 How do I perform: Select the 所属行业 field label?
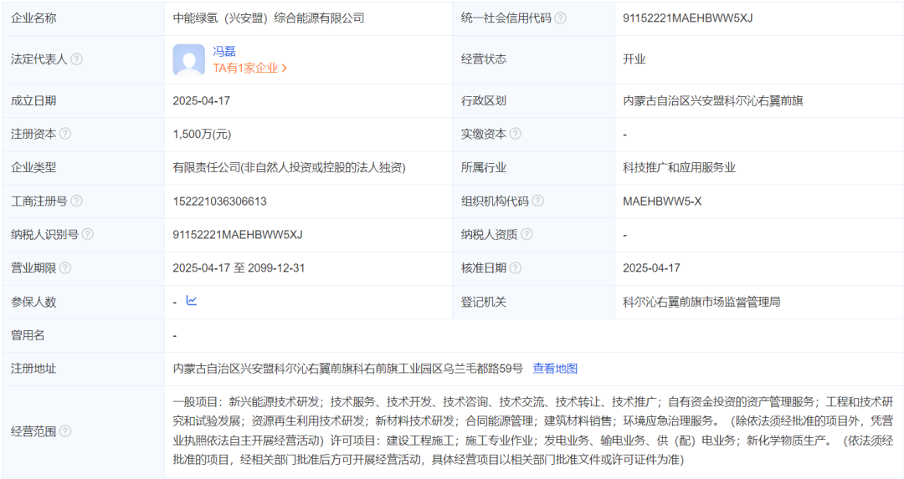484,167
